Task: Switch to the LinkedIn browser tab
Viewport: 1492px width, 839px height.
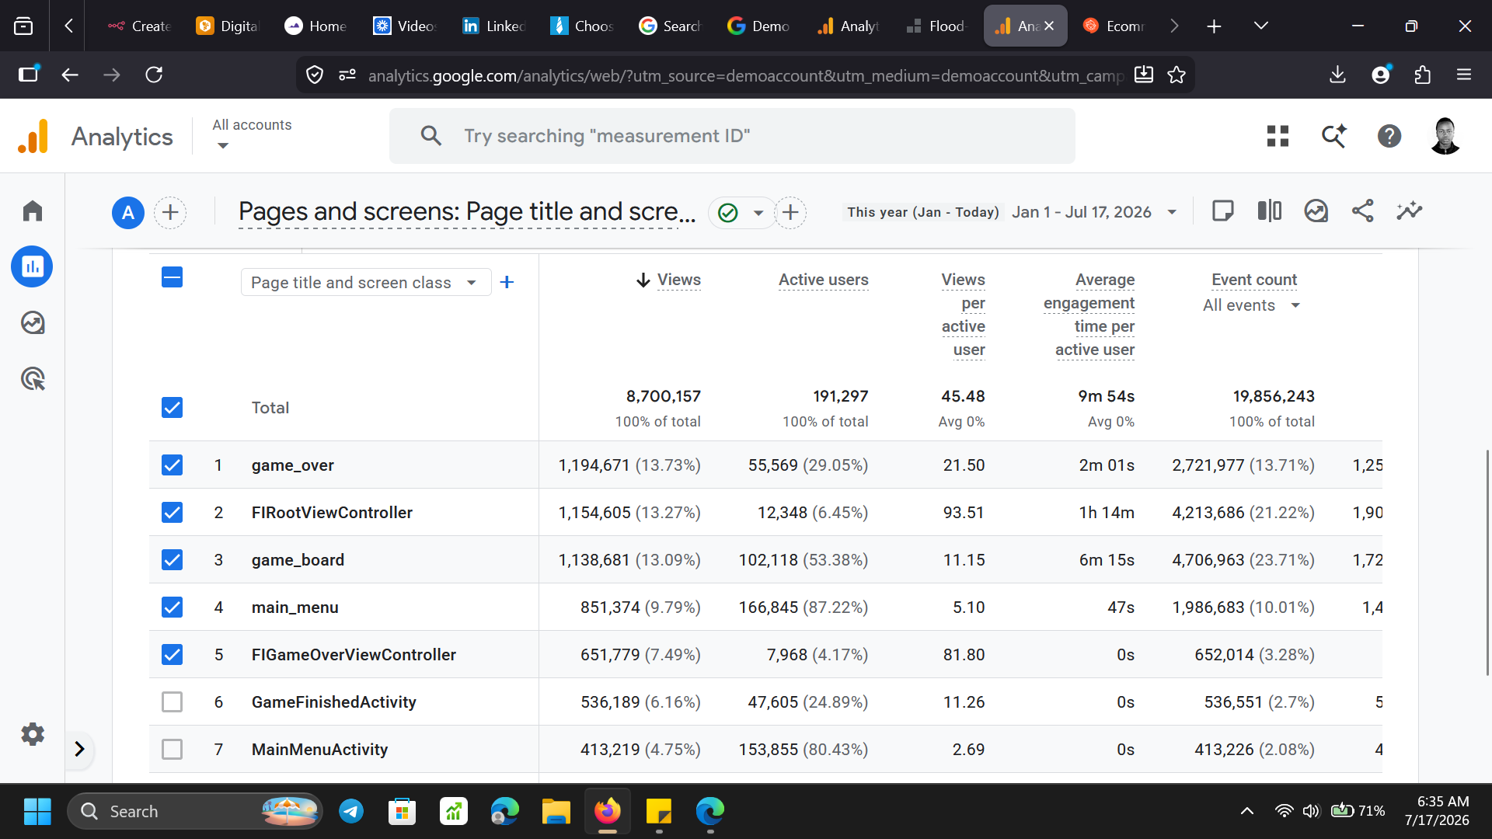Action: tap(495, 26)
